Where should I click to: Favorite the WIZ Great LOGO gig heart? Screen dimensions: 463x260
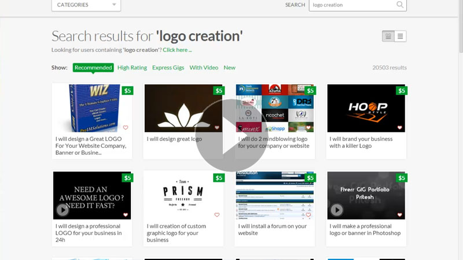(x=126, y=128)
